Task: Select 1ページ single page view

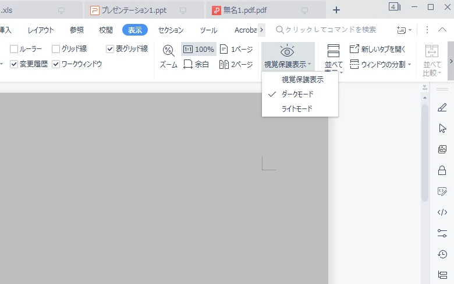Action: point(236,50)
